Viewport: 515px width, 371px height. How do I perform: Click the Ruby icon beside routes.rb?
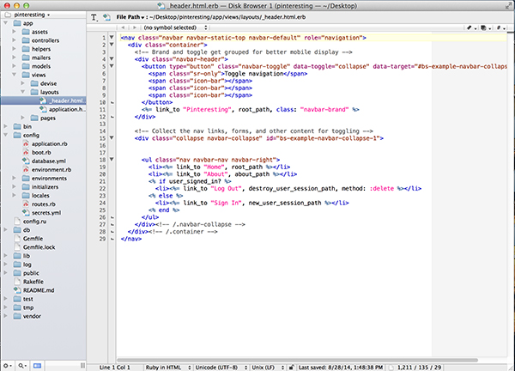click(x=24, y=204)
